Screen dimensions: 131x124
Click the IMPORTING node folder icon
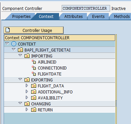[27, 56]
